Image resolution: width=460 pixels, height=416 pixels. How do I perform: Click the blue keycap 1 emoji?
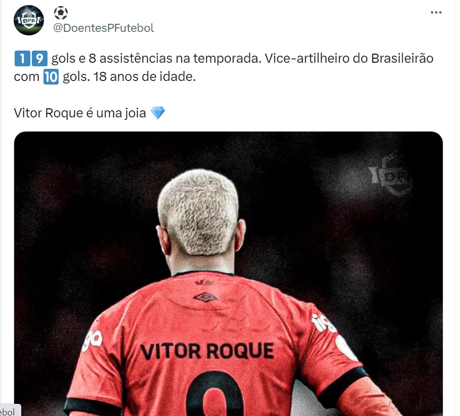coord(22,59)
